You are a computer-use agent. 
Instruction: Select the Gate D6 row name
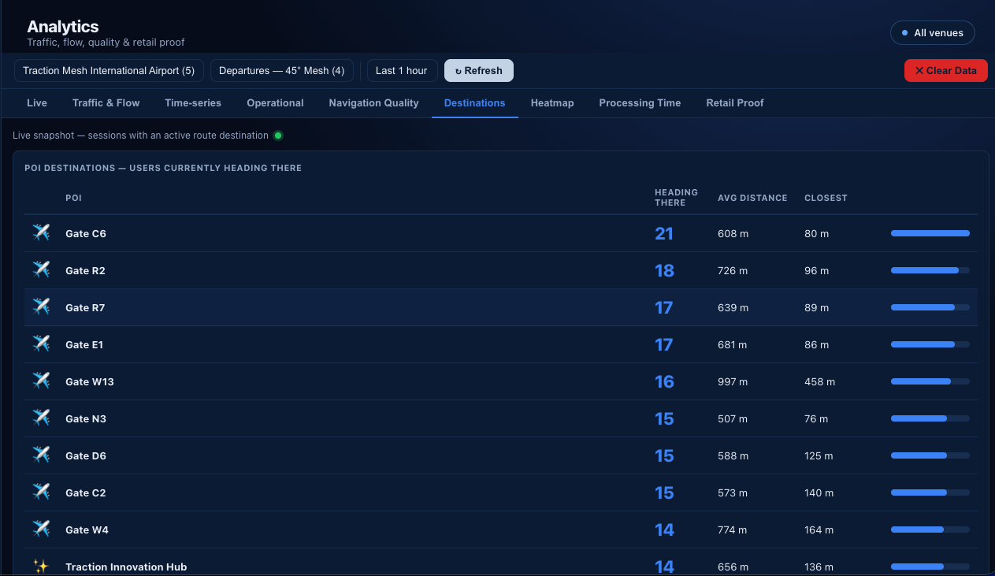point(86,456)
